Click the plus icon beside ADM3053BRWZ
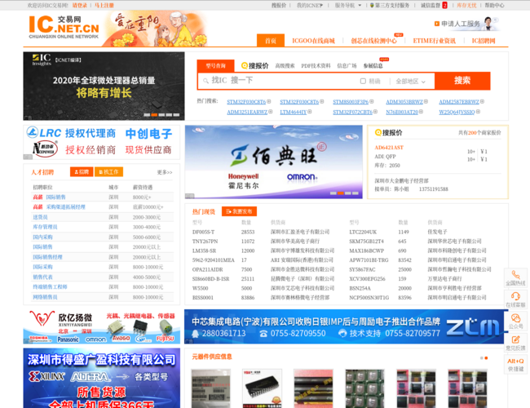Viewport: 530px width, 408px height. pyautogui.click(x=426, y=101)
